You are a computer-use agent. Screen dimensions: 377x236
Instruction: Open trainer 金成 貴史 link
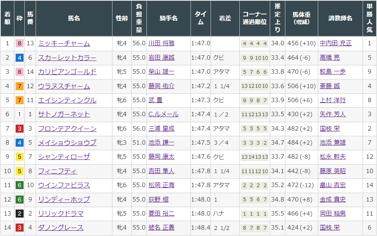click(x=333, y=200)
